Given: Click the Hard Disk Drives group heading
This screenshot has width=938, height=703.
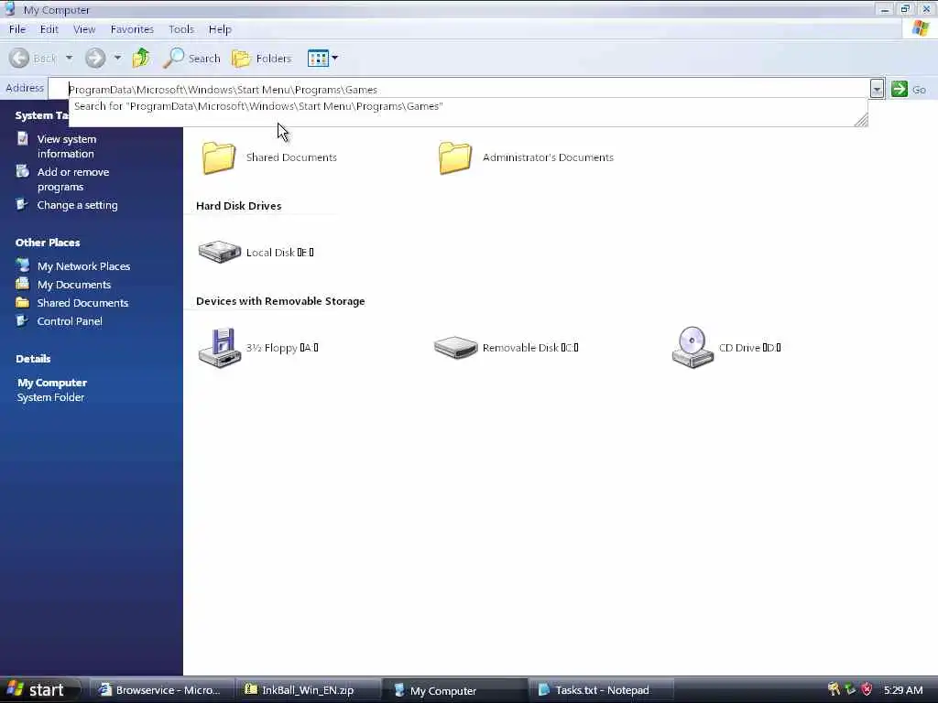Looking at the screenshot, I should [x=239, y=206].
